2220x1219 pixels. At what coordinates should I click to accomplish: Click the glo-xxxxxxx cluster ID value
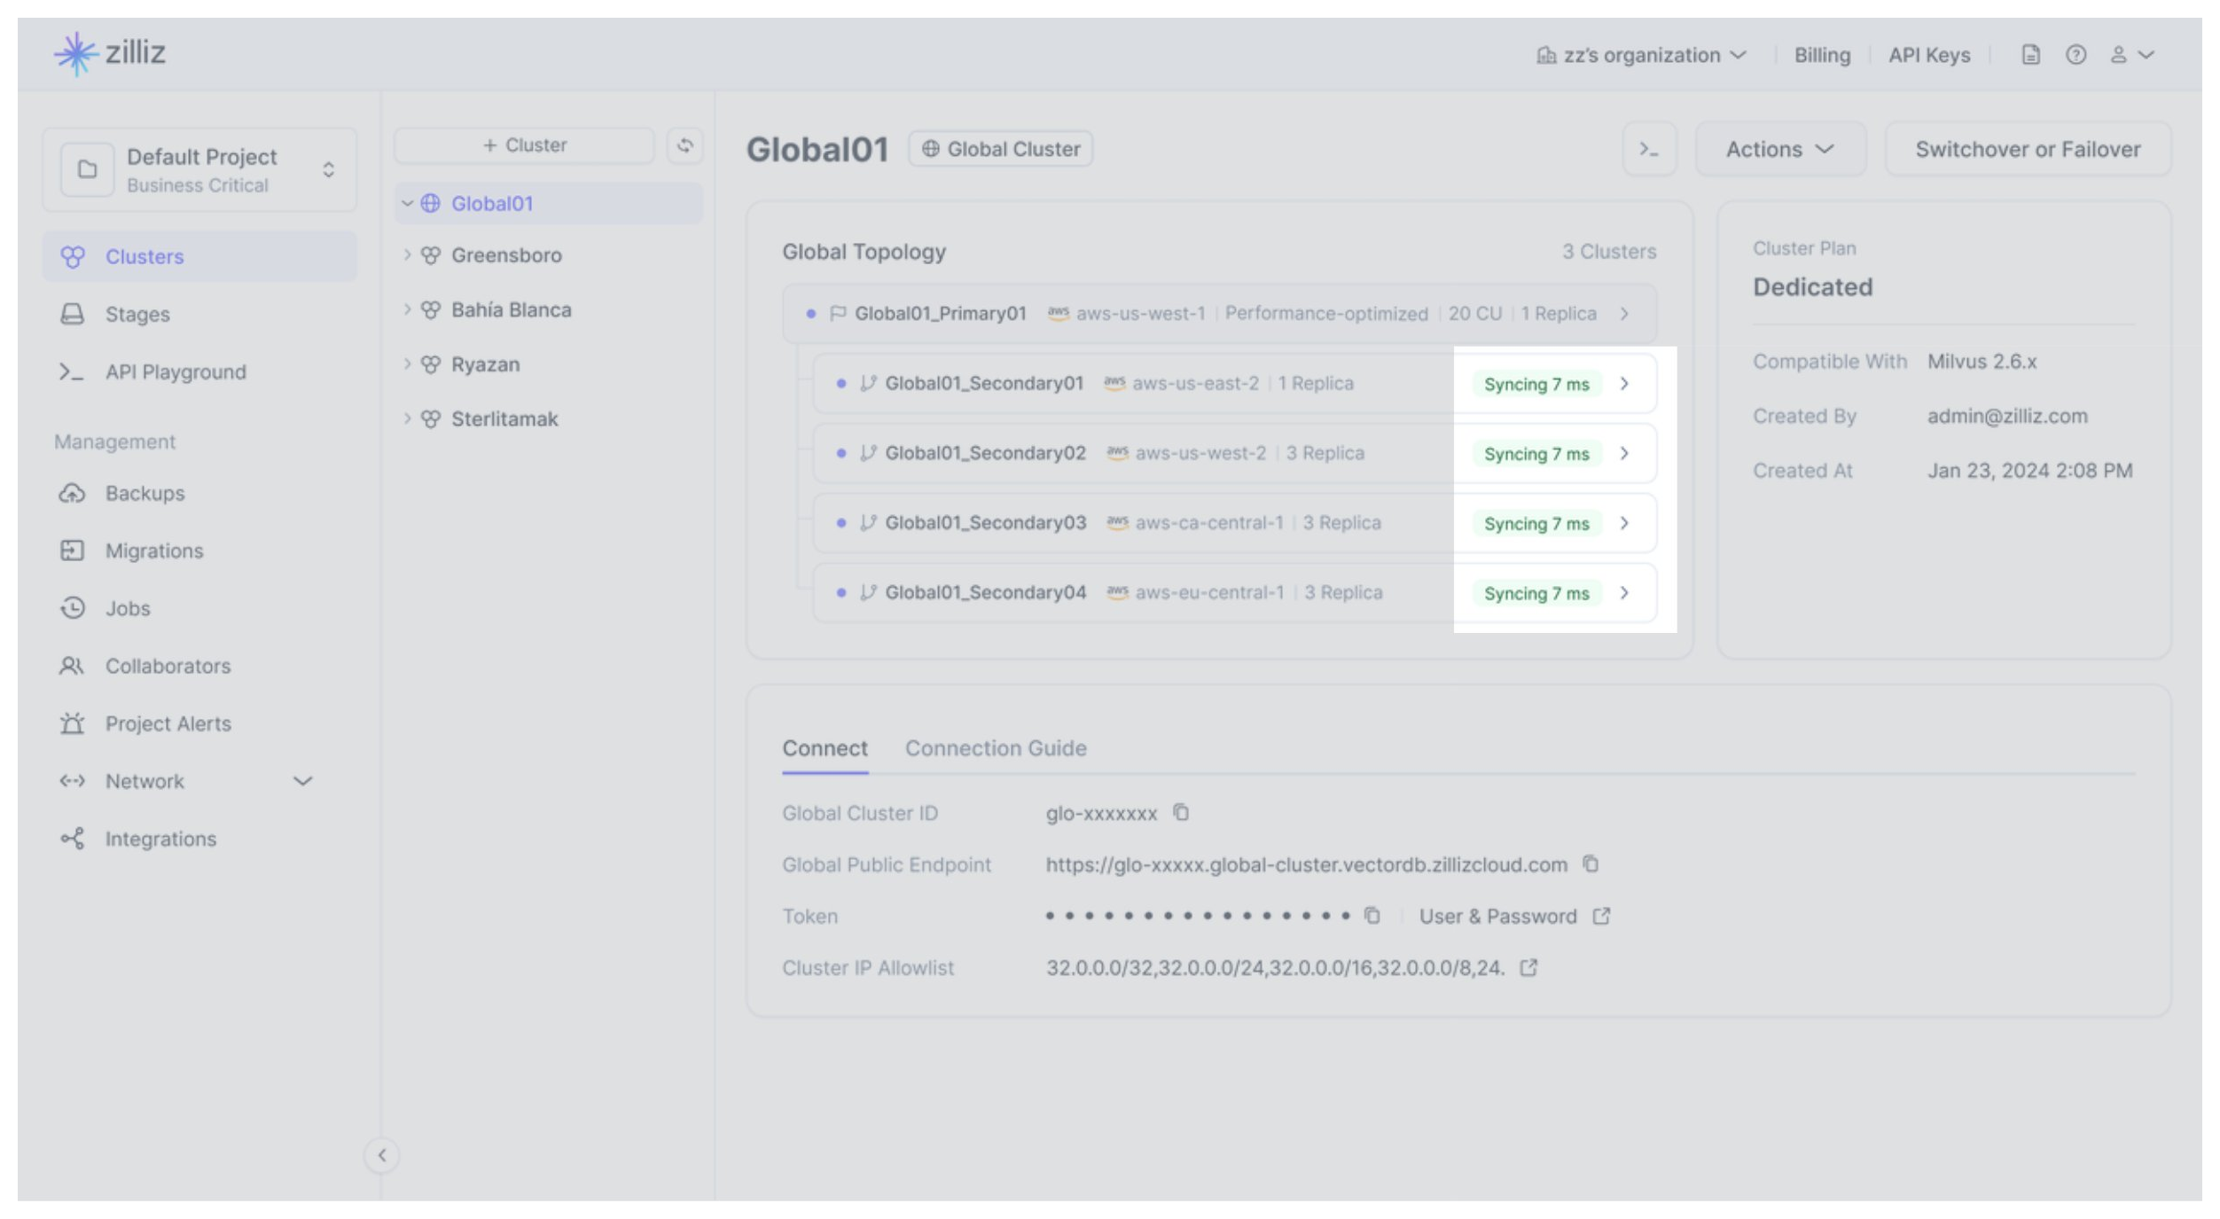point(1101,813)
